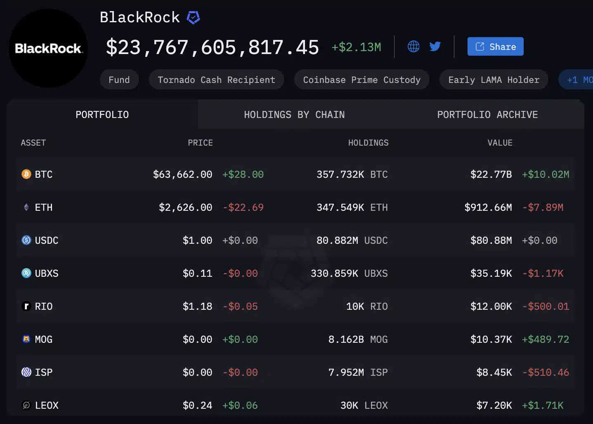Click the UBXS coin icon
The width and height of the screenshot is (593, 424).
26,273
